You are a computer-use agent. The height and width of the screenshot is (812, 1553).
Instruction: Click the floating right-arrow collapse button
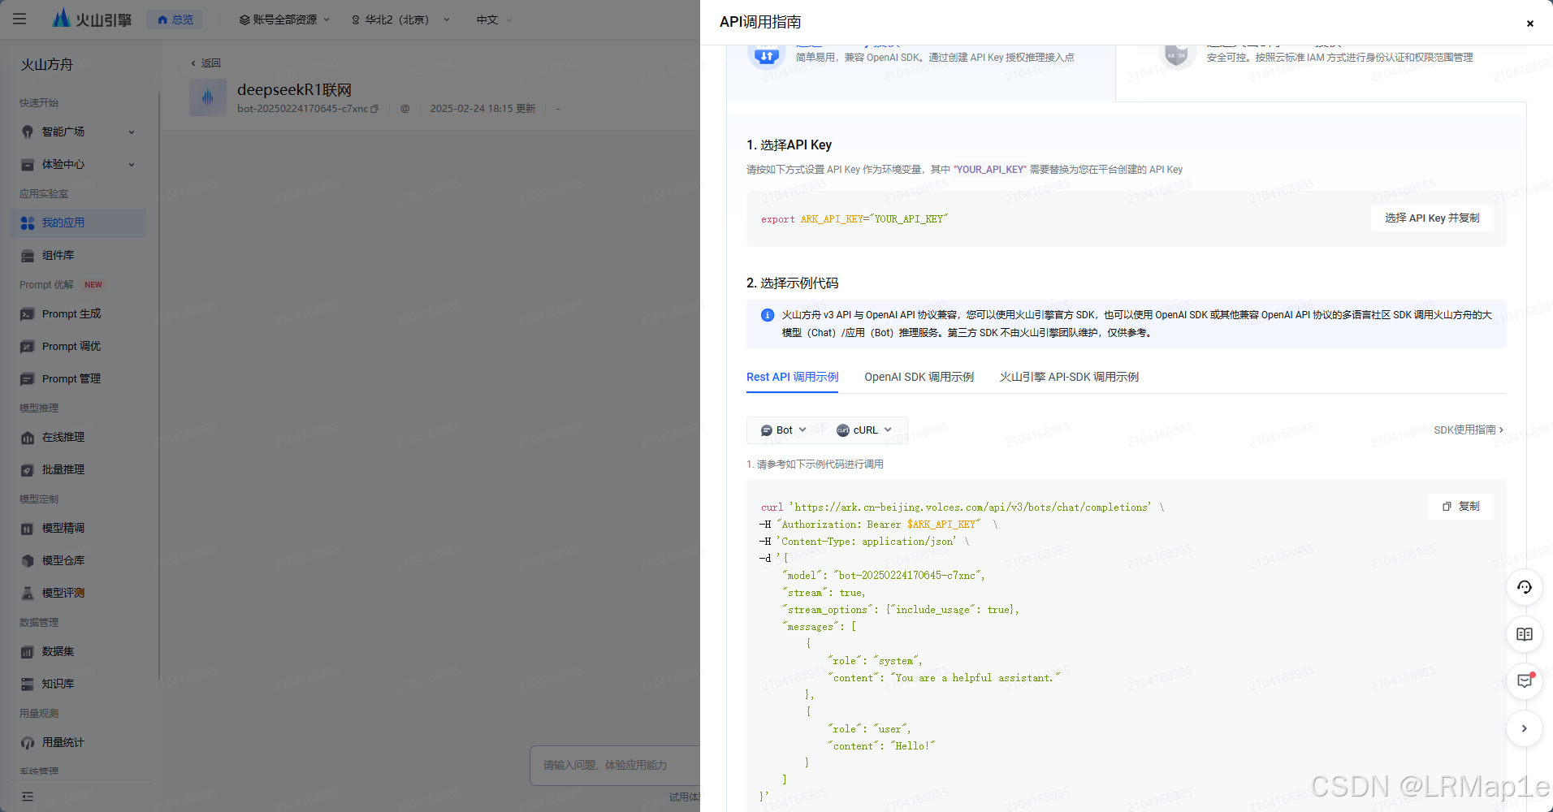1525,728
